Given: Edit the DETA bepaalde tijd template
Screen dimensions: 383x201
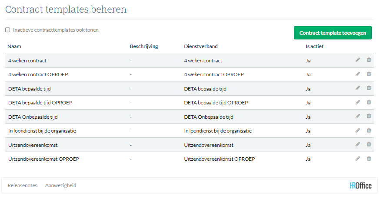Looking at the screenshot, I should pos(358,88).
